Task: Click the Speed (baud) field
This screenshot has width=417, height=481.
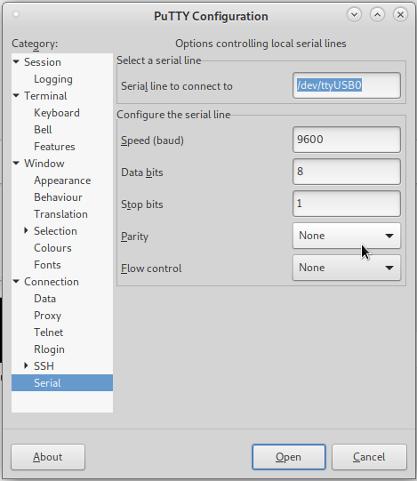Action: [x=347, y=140]
